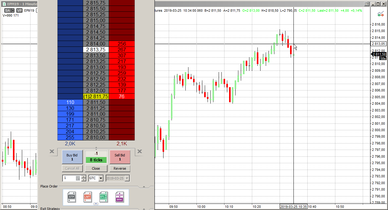
Task: Click the 2 814,50 price ladder row
Action: coord(96,32)
